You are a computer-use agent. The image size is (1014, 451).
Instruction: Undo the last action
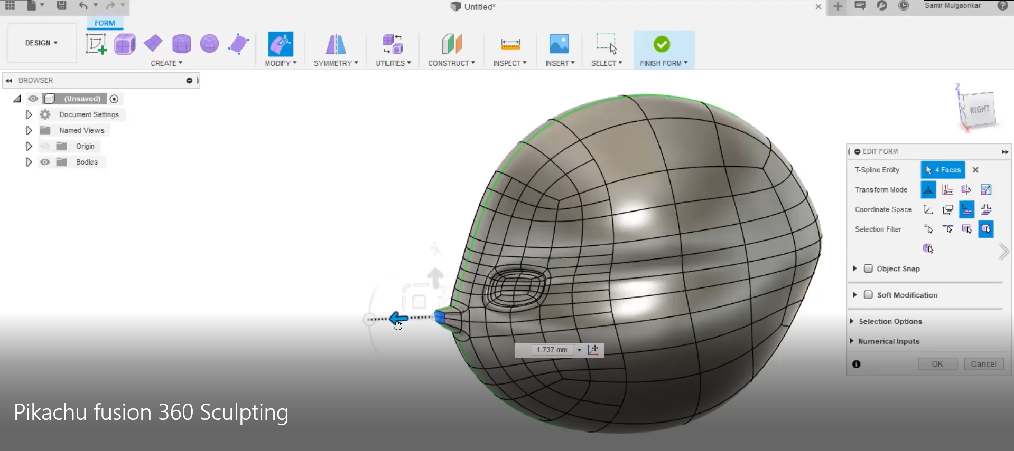pos(83,6)
